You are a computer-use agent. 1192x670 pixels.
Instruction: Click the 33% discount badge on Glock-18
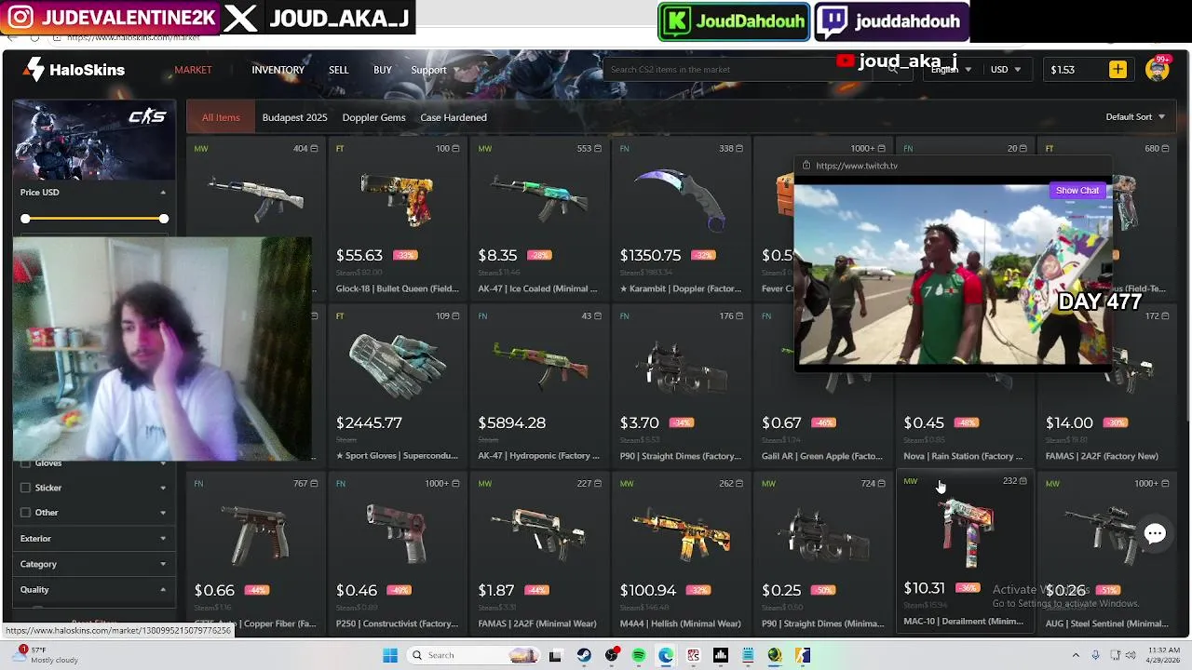[x=405, y=255]
